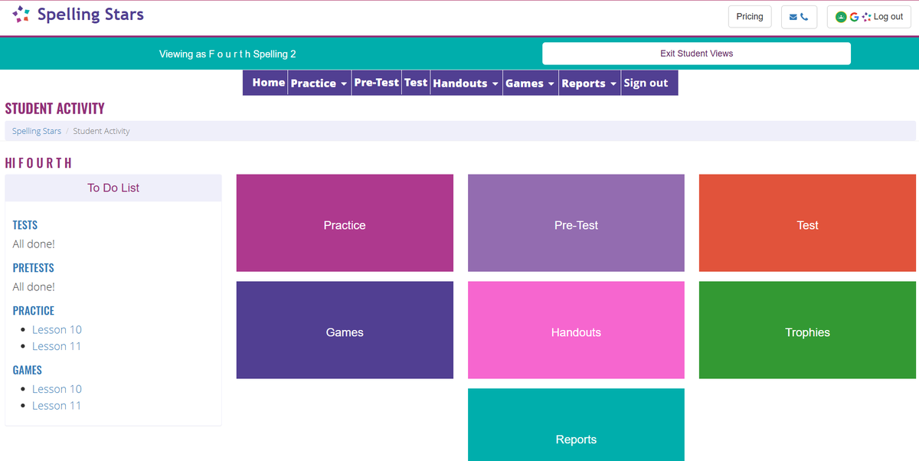Open the teal Reports tile
The image size is (919, 461).
point(576,425)
